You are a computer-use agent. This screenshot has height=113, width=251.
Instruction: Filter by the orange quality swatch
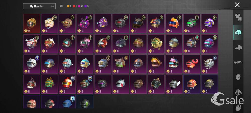point(68,6)
